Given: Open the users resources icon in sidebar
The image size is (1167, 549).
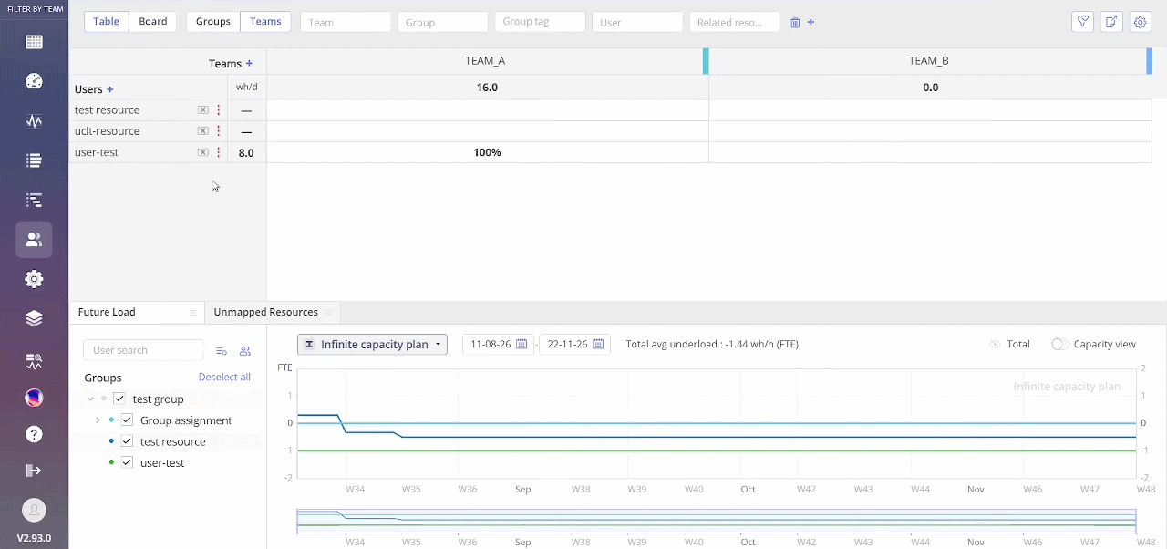Looking at the screenshot, I should pyautogui.click(x=34, y=240).
